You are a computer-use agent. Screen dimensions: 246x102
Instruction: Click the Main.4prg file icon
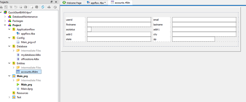point(18,89)
